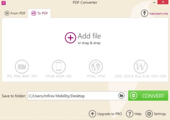This screenshot has width=170, height=120.
Task: Open the Settings link text
Action: click(160, 114)
